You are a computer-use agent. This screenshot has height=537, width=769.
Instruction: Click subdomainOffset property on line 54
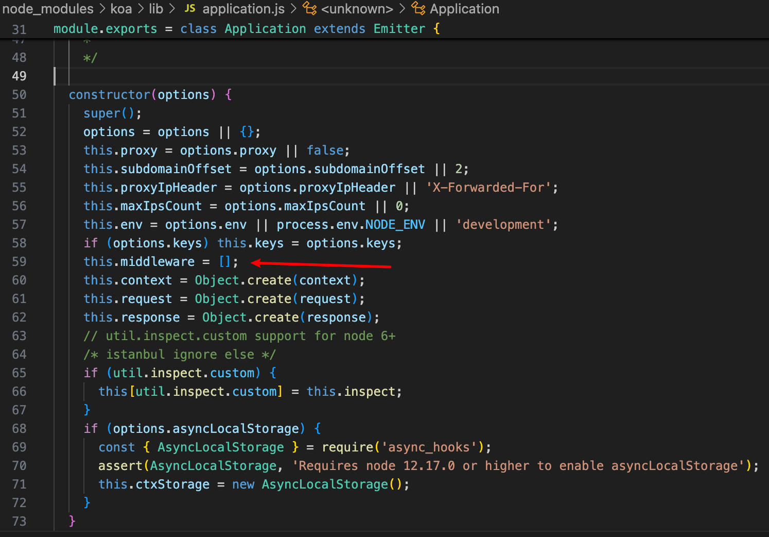click(x=176, y=169)
